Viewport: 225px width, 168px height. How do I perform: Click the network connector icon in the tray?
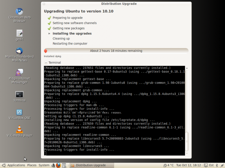[222, 165]
